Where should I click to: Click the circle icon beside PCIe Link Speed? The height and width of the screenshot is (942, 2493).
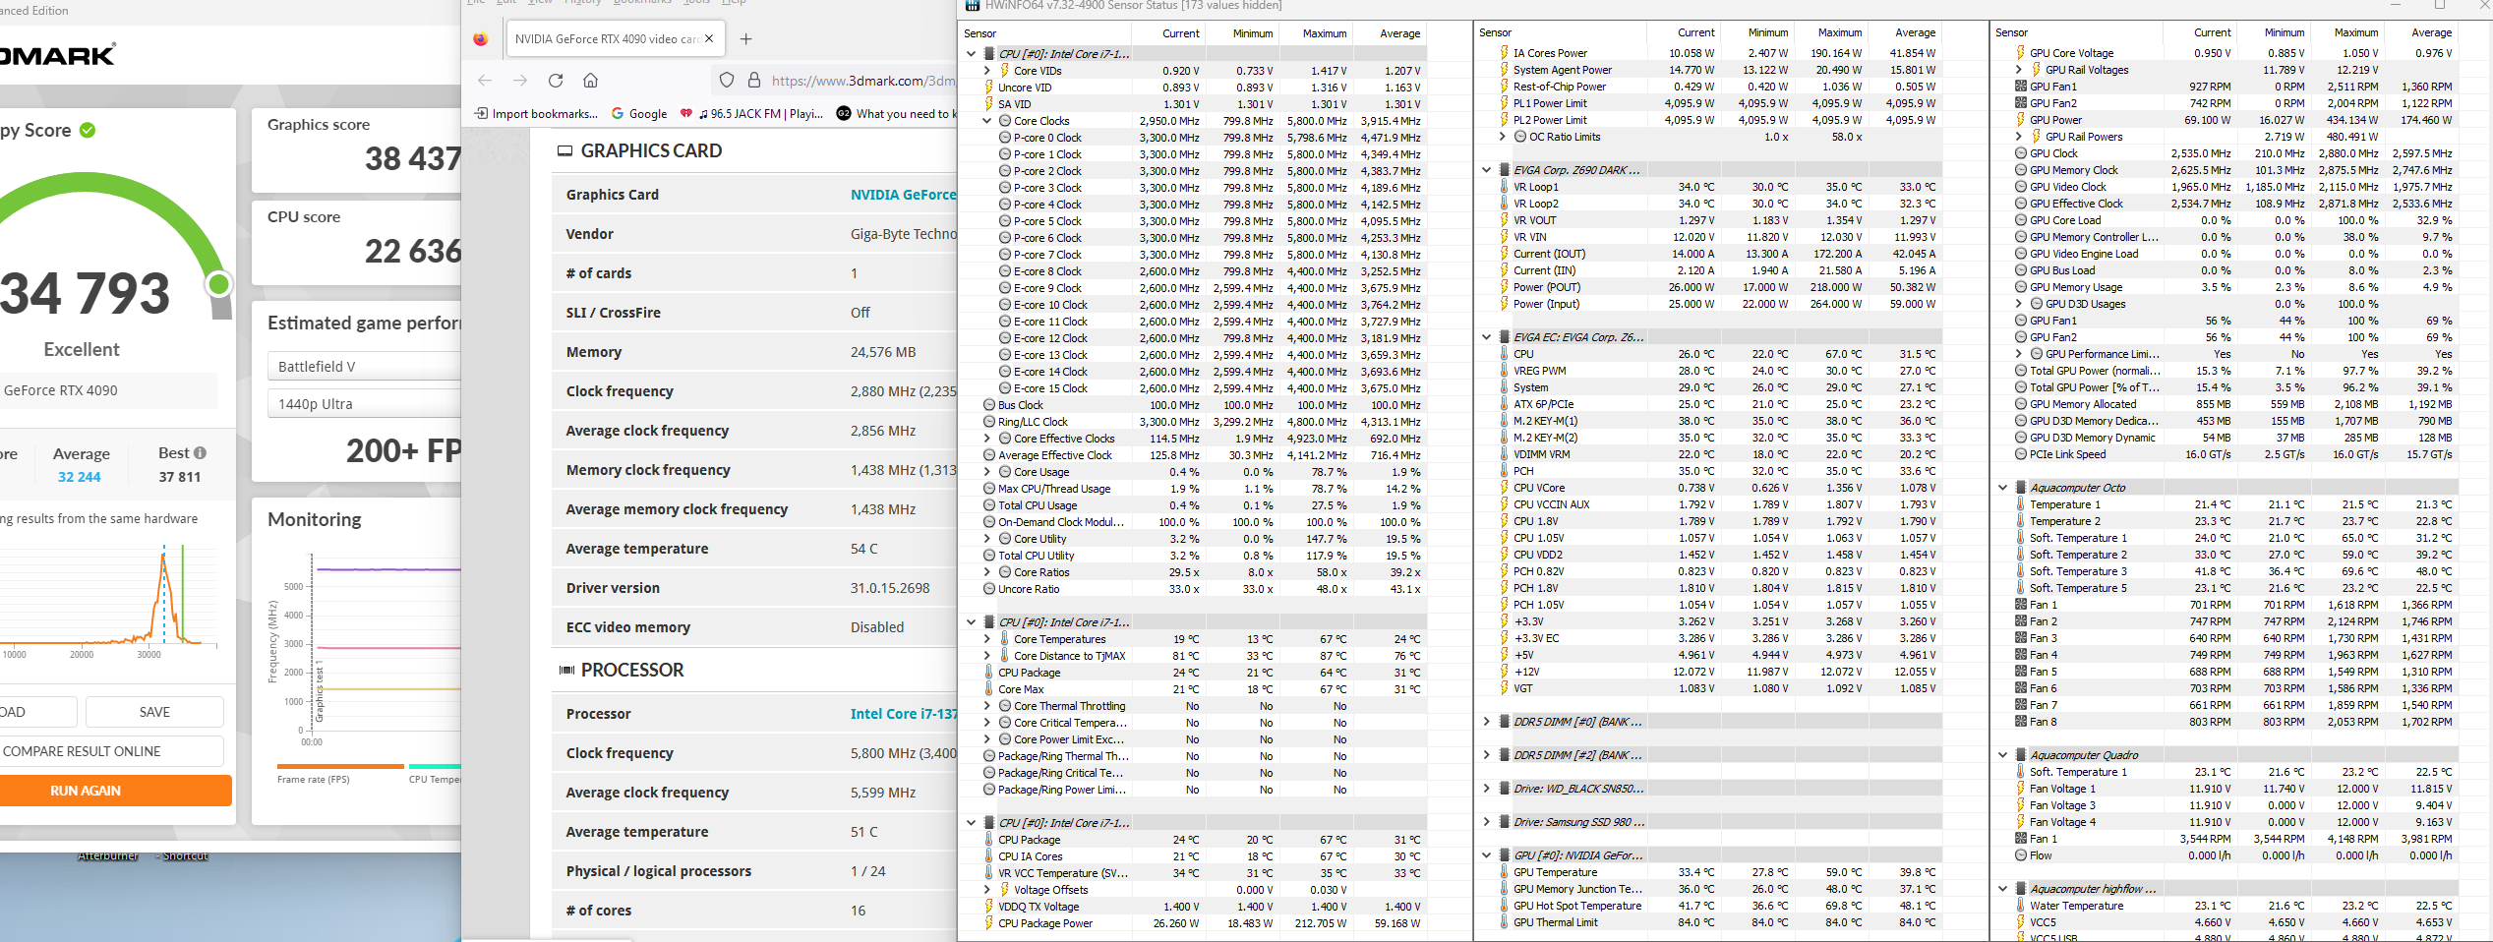(2021, 454)
